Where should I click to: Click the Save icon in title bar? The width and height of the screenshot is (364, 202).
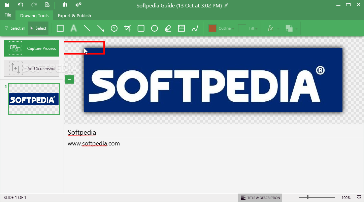(7, 5)
